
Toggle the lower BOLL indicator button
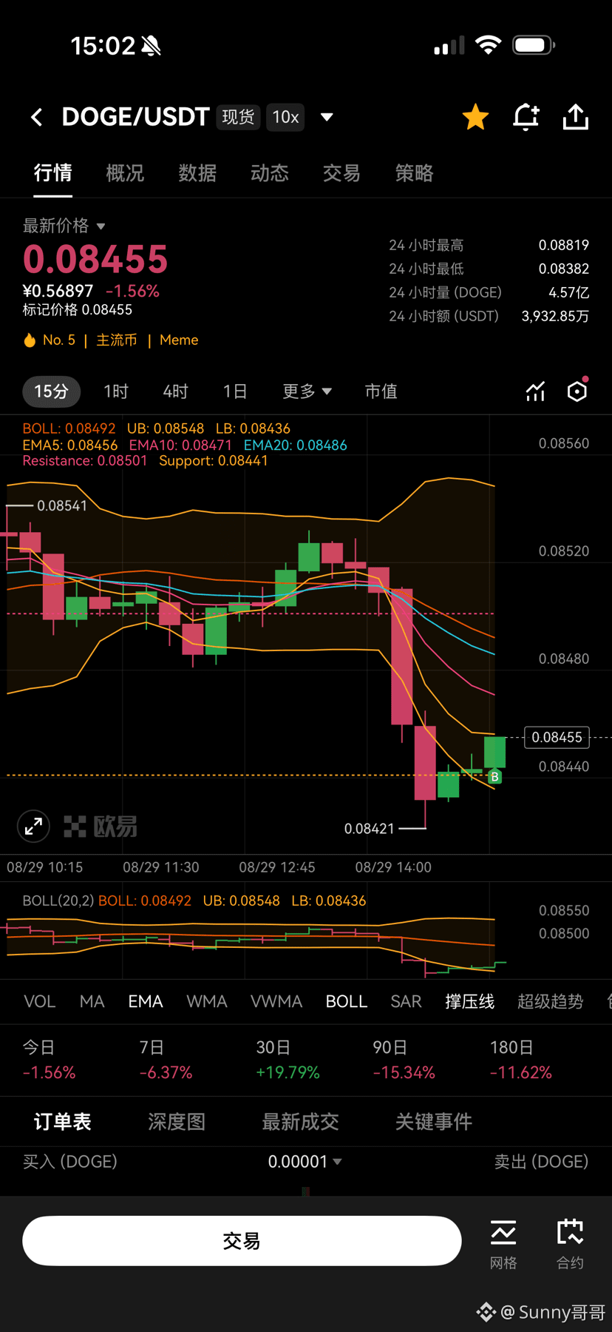pos(347,1001)
